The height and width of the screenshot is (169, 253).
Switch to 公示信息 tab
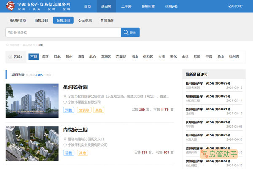85,20
